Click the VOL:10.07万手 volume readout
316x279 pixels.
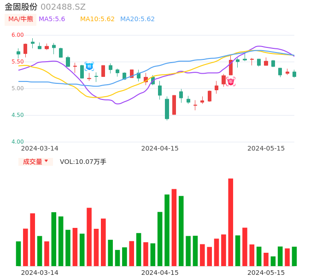[83, 162]
